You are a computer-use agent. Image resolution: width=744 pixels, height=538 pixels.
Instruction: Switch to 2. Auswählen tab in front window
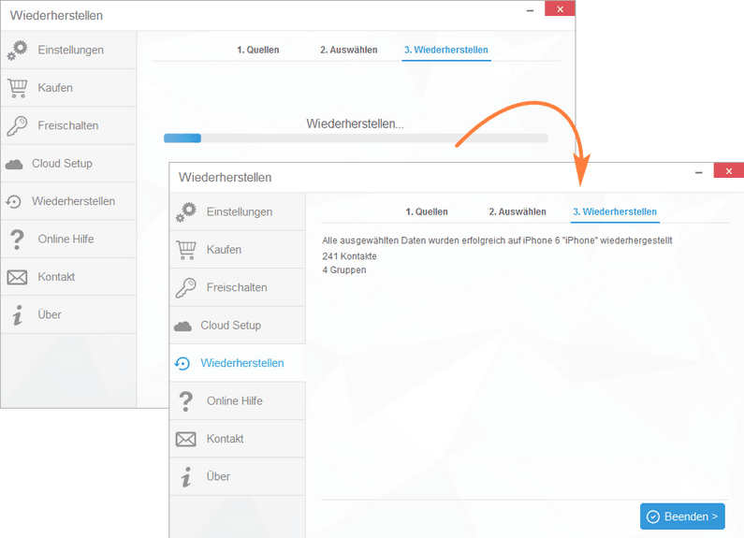click(x=518, y=211)
